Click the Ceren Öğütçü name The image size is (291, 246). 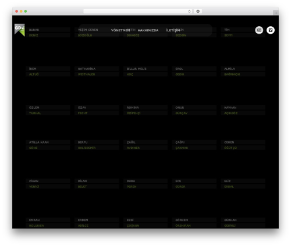click(243, 145)
